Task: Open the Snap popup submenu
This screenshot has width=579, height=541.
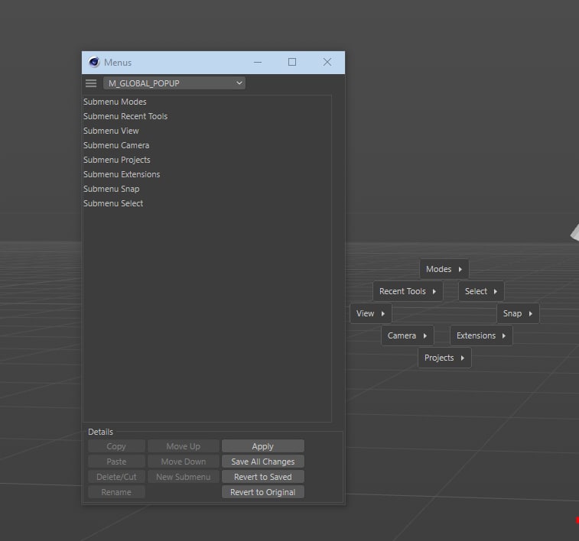Action: pyautogui.click(x=518, y=313)
